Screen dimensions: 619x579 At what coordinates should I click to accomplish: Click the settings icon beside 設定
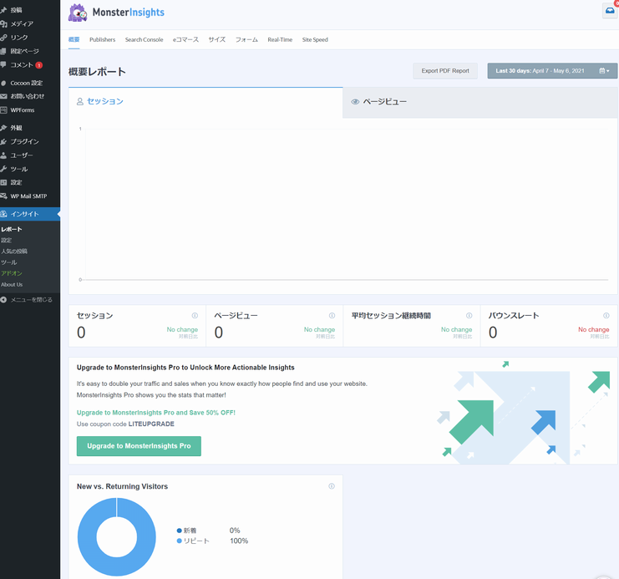(4, 182)
